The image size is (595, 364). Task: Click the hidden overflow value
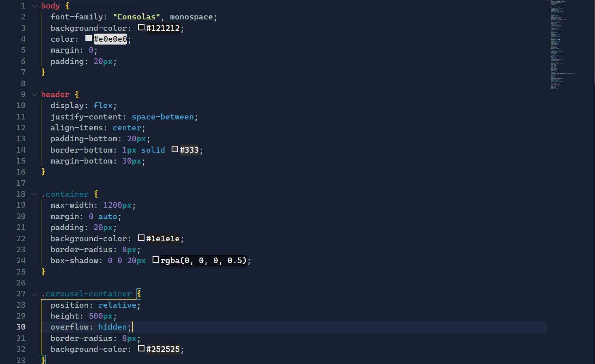113,327
